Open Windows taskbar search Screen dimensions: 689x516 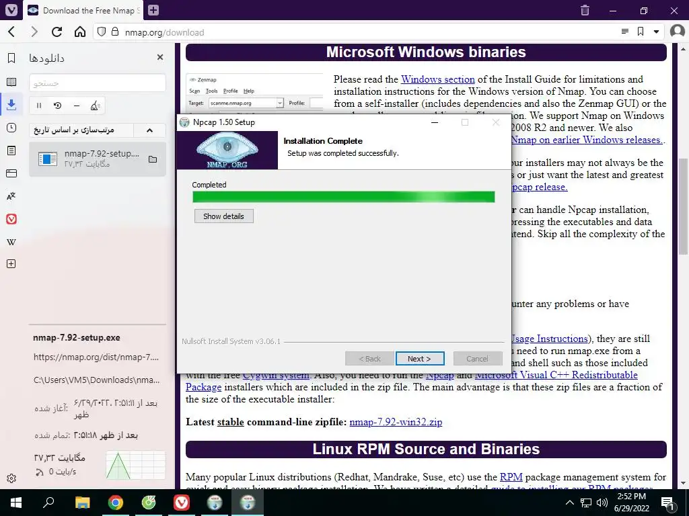point(48,503)
